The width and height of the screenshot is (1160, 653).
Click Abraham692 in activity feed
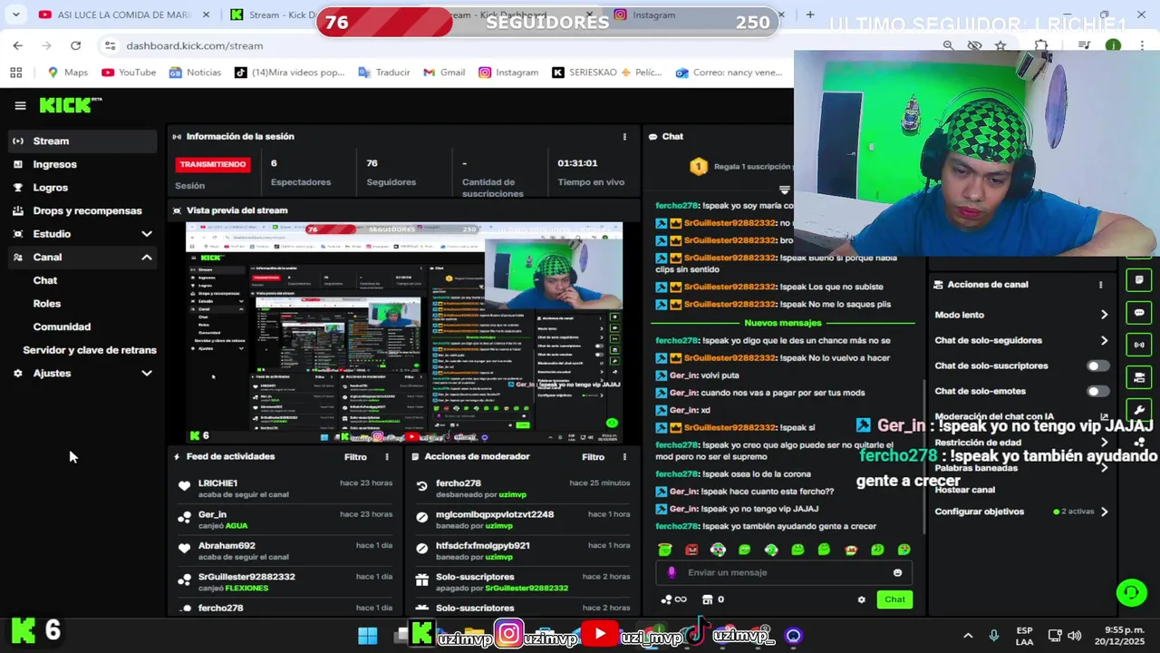(227, 546)
